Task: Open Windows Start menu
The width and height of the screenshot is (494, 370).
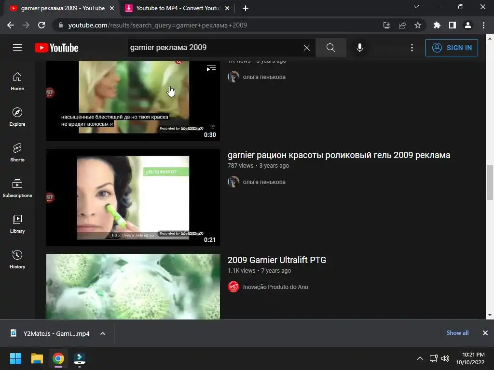Action: coord(15,358)
